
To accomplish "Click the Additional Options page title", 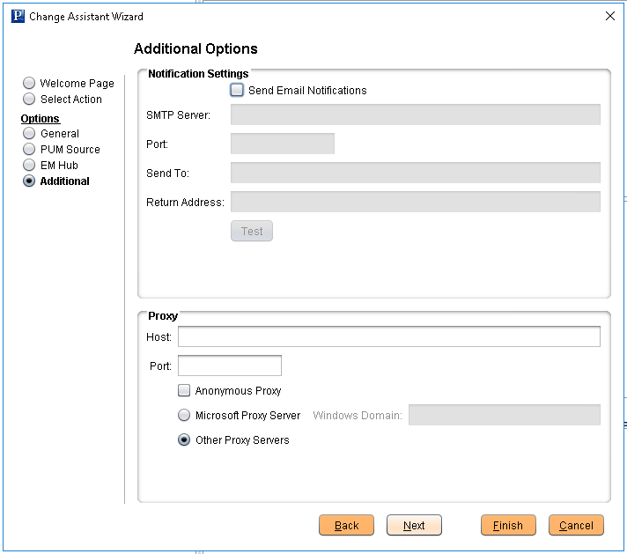I will point(195,48).
